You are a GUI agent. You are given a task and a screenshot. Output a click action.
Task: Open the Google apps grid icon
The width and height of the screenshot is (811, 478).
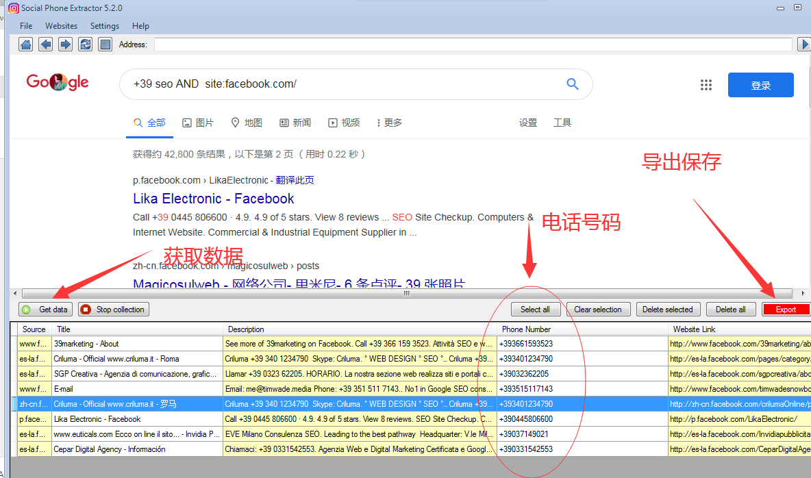pos(706,84)
